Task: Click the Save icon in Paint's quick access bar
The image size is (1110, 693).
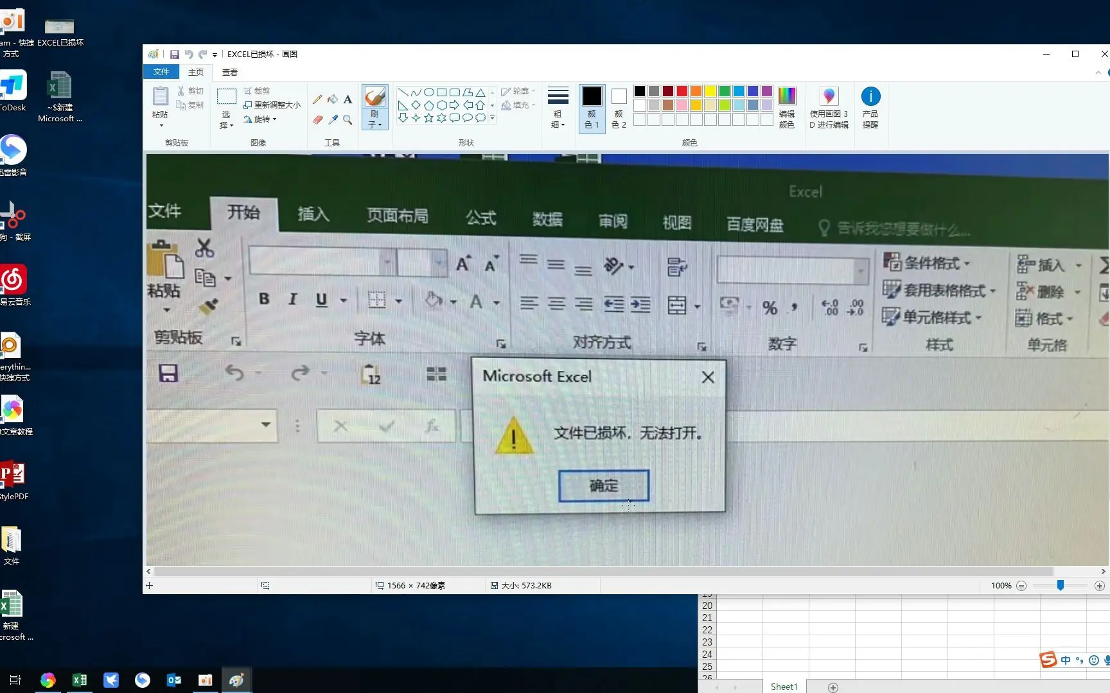Action: [174, 55]
